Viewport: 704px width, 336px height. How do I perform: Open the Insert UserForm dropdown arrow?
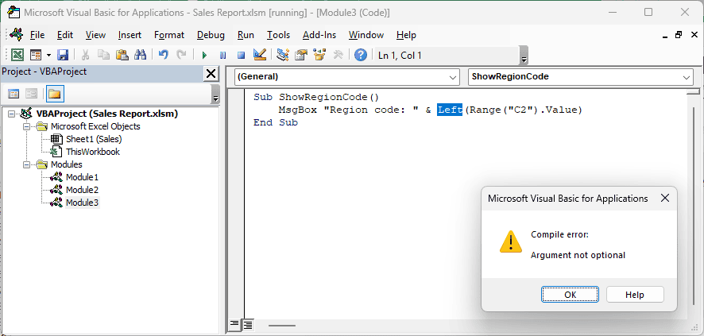coord(48,55)
